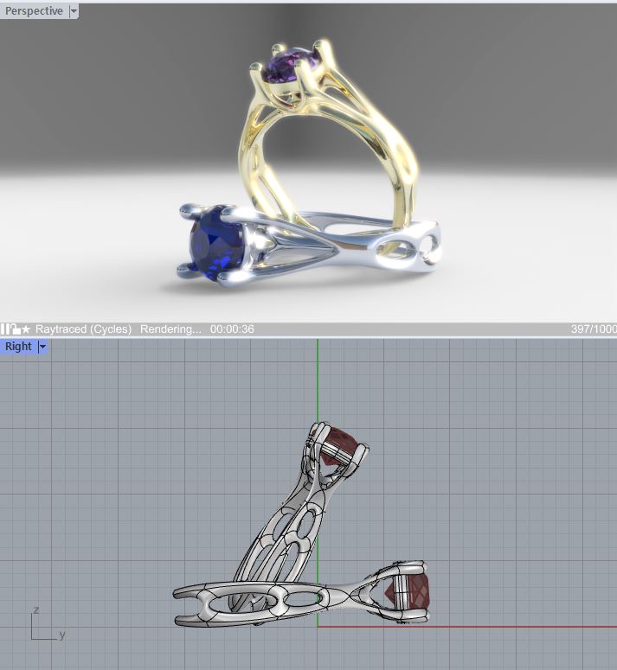
Task: Click the star post-effects icon
Action: tap(26, 329)
